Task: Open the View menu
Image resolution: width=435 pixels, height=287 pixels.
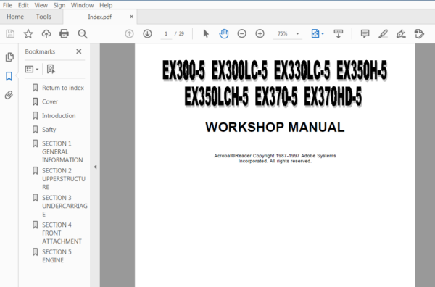Action: point(41,5)
